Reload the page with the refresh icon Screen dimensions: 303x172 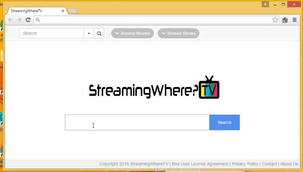[28, 20]
